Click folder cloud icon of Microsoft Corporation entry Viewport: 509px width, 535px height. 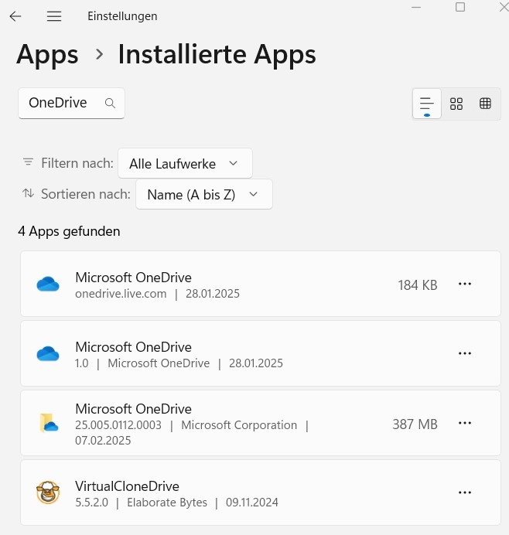tap(49, 423)
